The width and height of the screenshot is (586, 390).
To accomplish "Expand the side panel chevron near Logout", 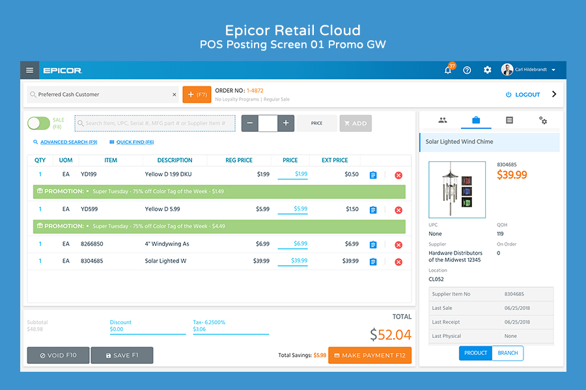I will pos(554,94).
